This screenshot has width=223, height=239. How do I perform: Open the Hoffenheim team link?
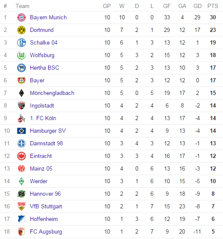44,219
